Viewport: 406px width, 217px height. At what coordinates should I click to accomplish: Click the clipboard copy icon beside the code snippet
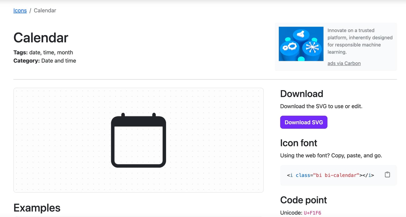pos(387,175)
